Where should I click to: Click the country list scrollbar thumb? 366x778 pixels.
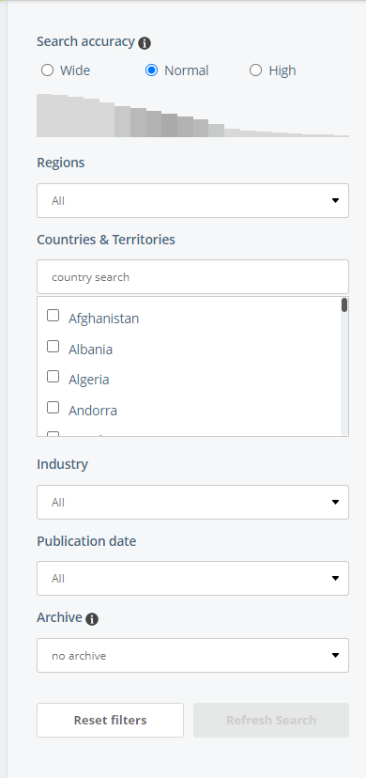344,304
